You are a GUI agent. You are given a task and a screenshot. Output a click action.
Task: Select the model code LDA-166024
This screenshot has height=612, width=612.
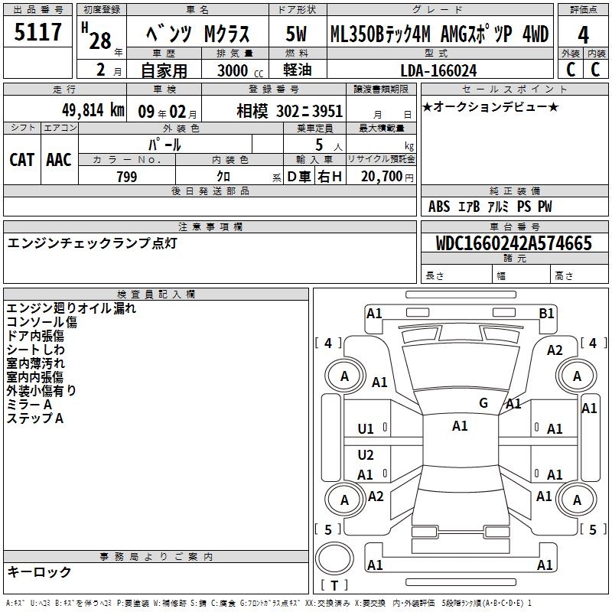[x=438, y=70]
